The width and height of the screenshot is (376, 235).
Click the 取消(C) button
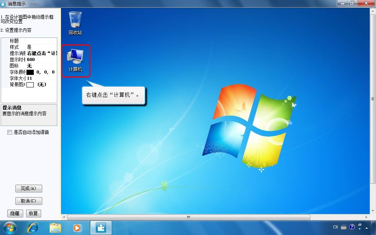[x=29, y=201]
